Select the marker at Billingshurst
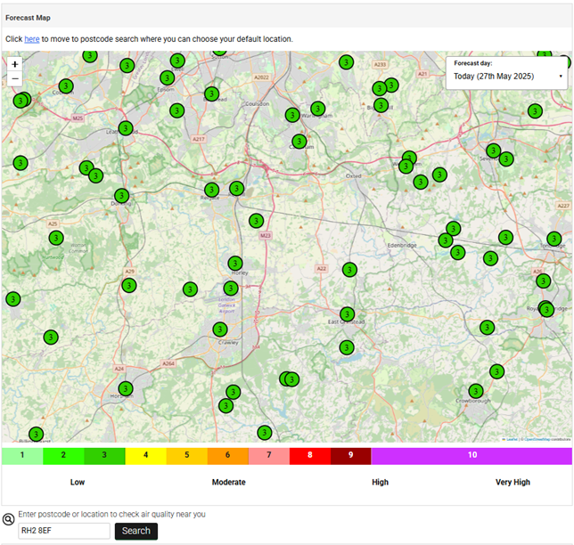Screen dimensions: 574x545 [x=36, y=435]
